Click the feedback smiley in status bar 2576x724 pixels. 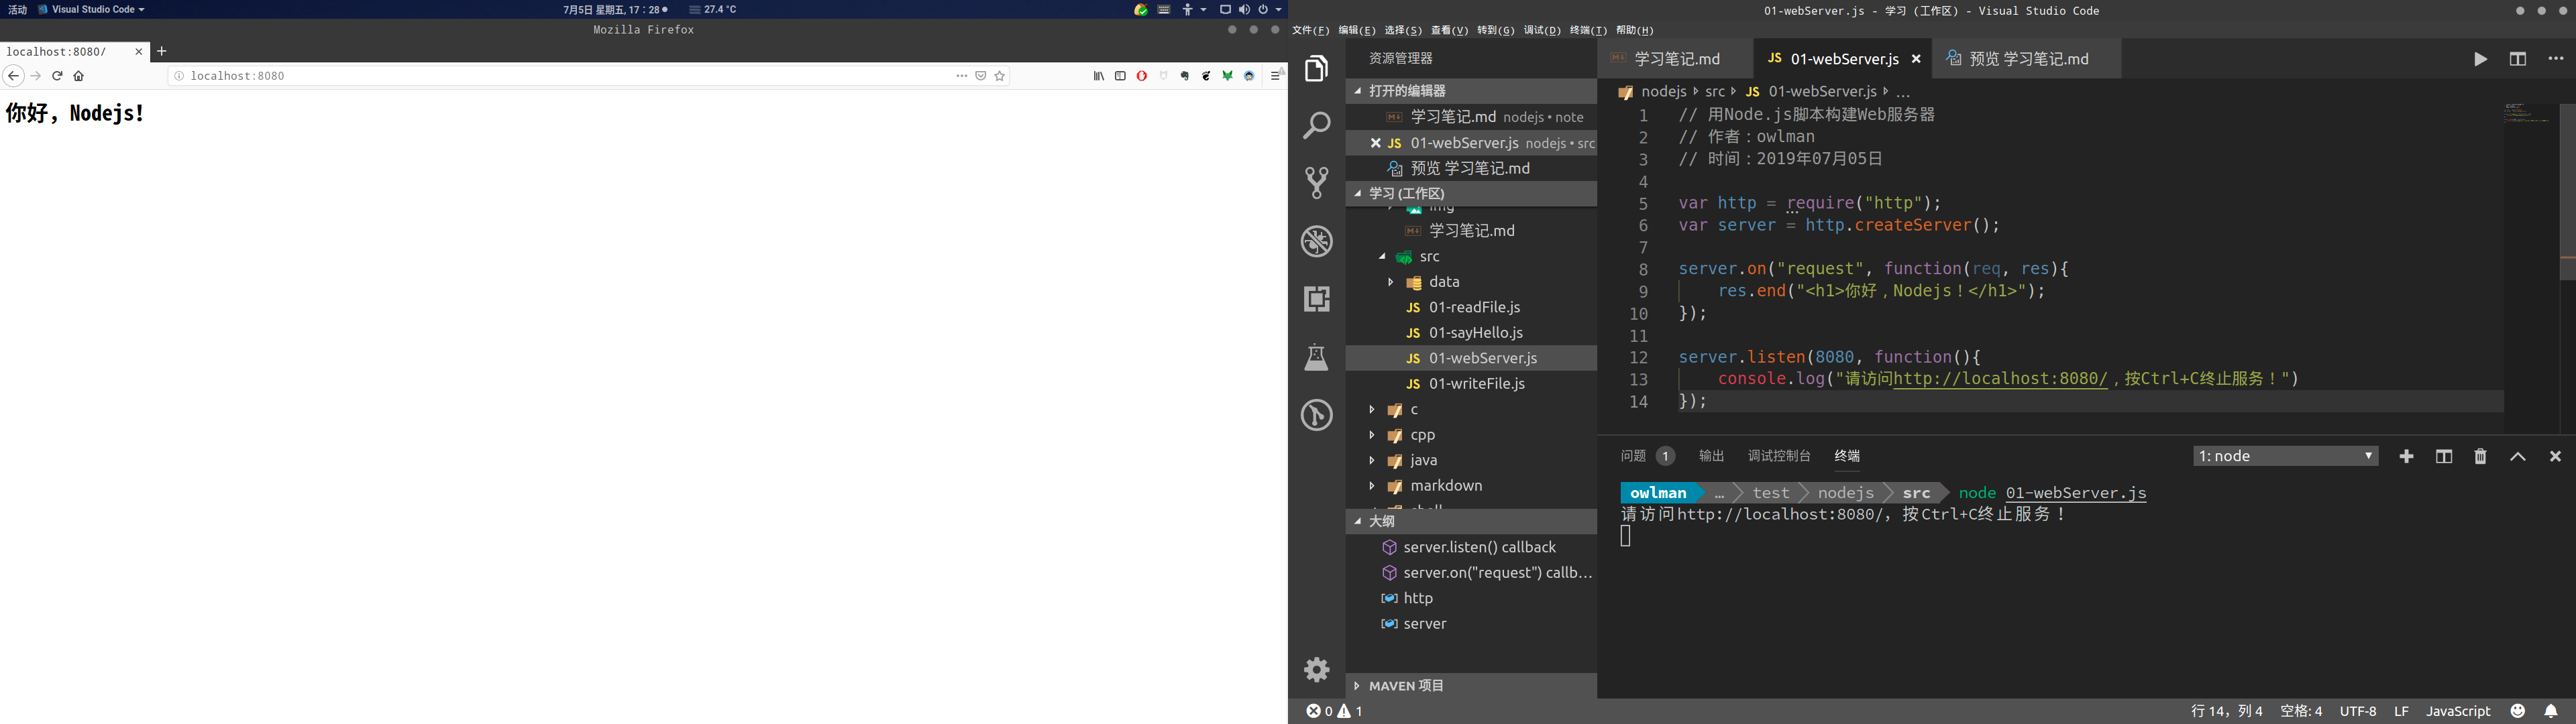(2518, 711)
